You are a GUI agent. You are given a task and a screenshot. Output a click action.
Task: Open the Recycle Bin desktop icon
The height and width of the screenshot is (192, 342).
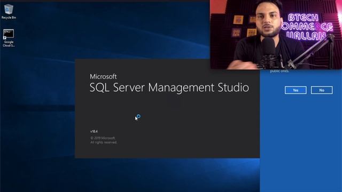click(x=9, y=12)
